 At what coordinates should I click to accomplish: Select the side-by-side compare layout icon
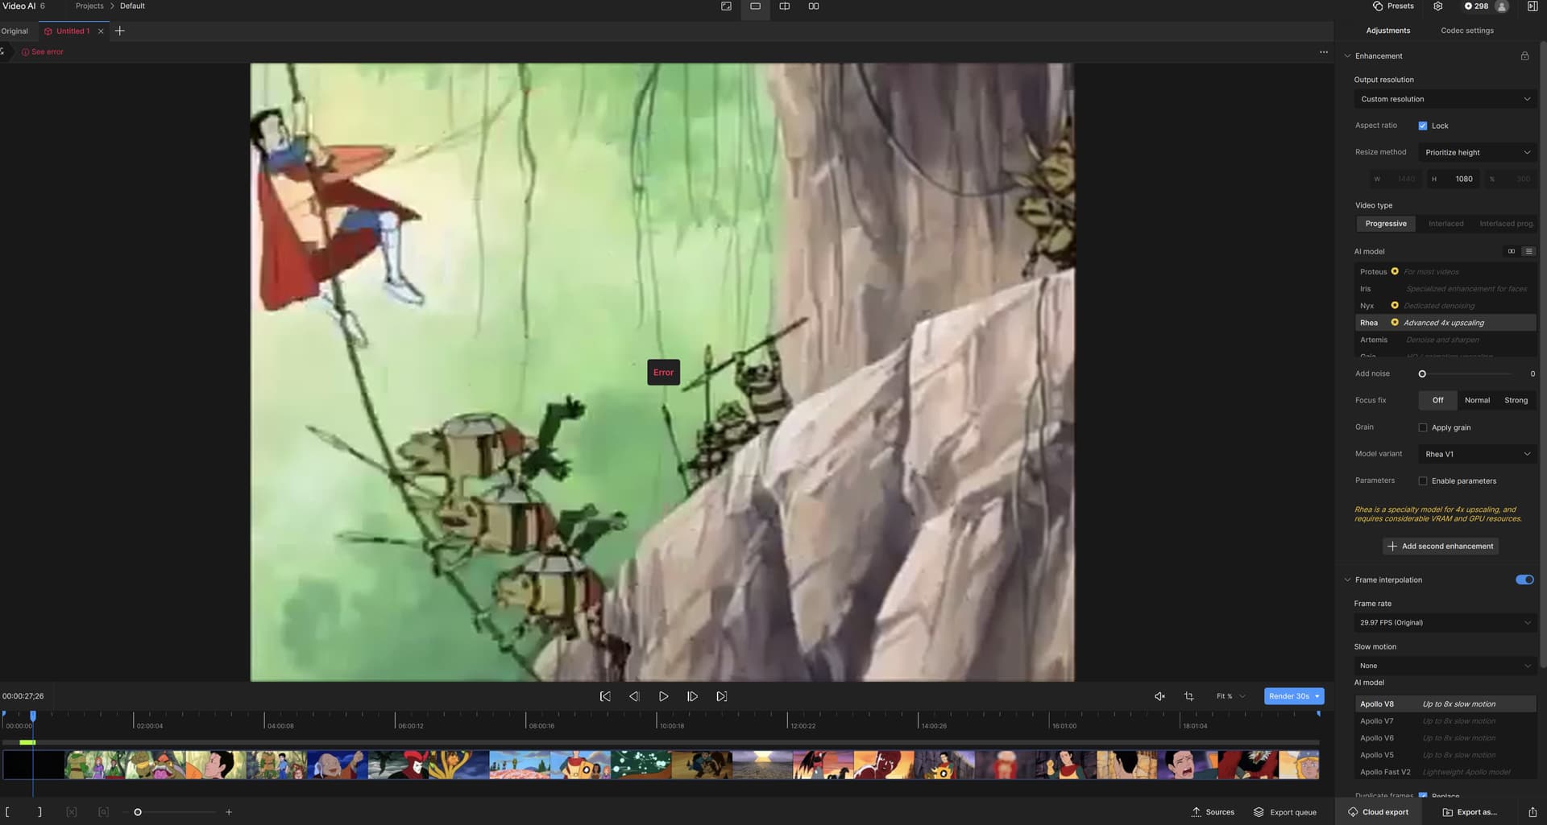814,6
